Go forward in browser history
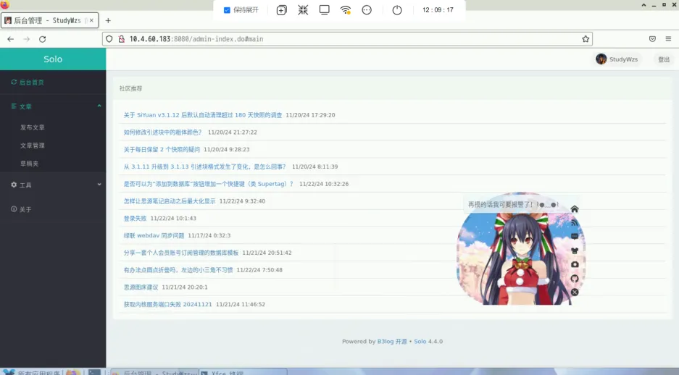This screenshot has width=679, height=375. pos(26,39)
